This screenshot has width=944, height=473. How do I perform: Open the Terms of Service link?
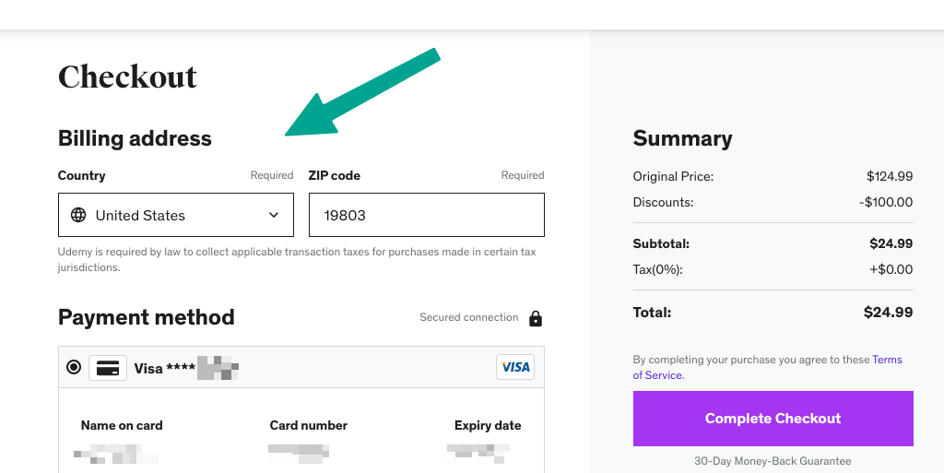[767, 367]
